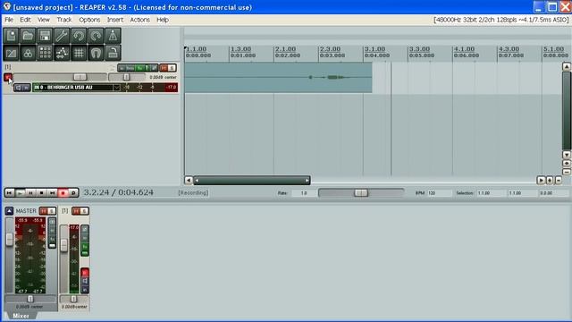Click horizontal zoom-out minus button

coord(558,180)
